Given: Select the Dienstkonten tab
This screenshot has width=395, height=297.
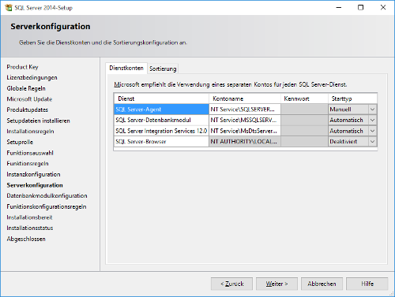Looking at the screenshot, I should coord(126,68).
